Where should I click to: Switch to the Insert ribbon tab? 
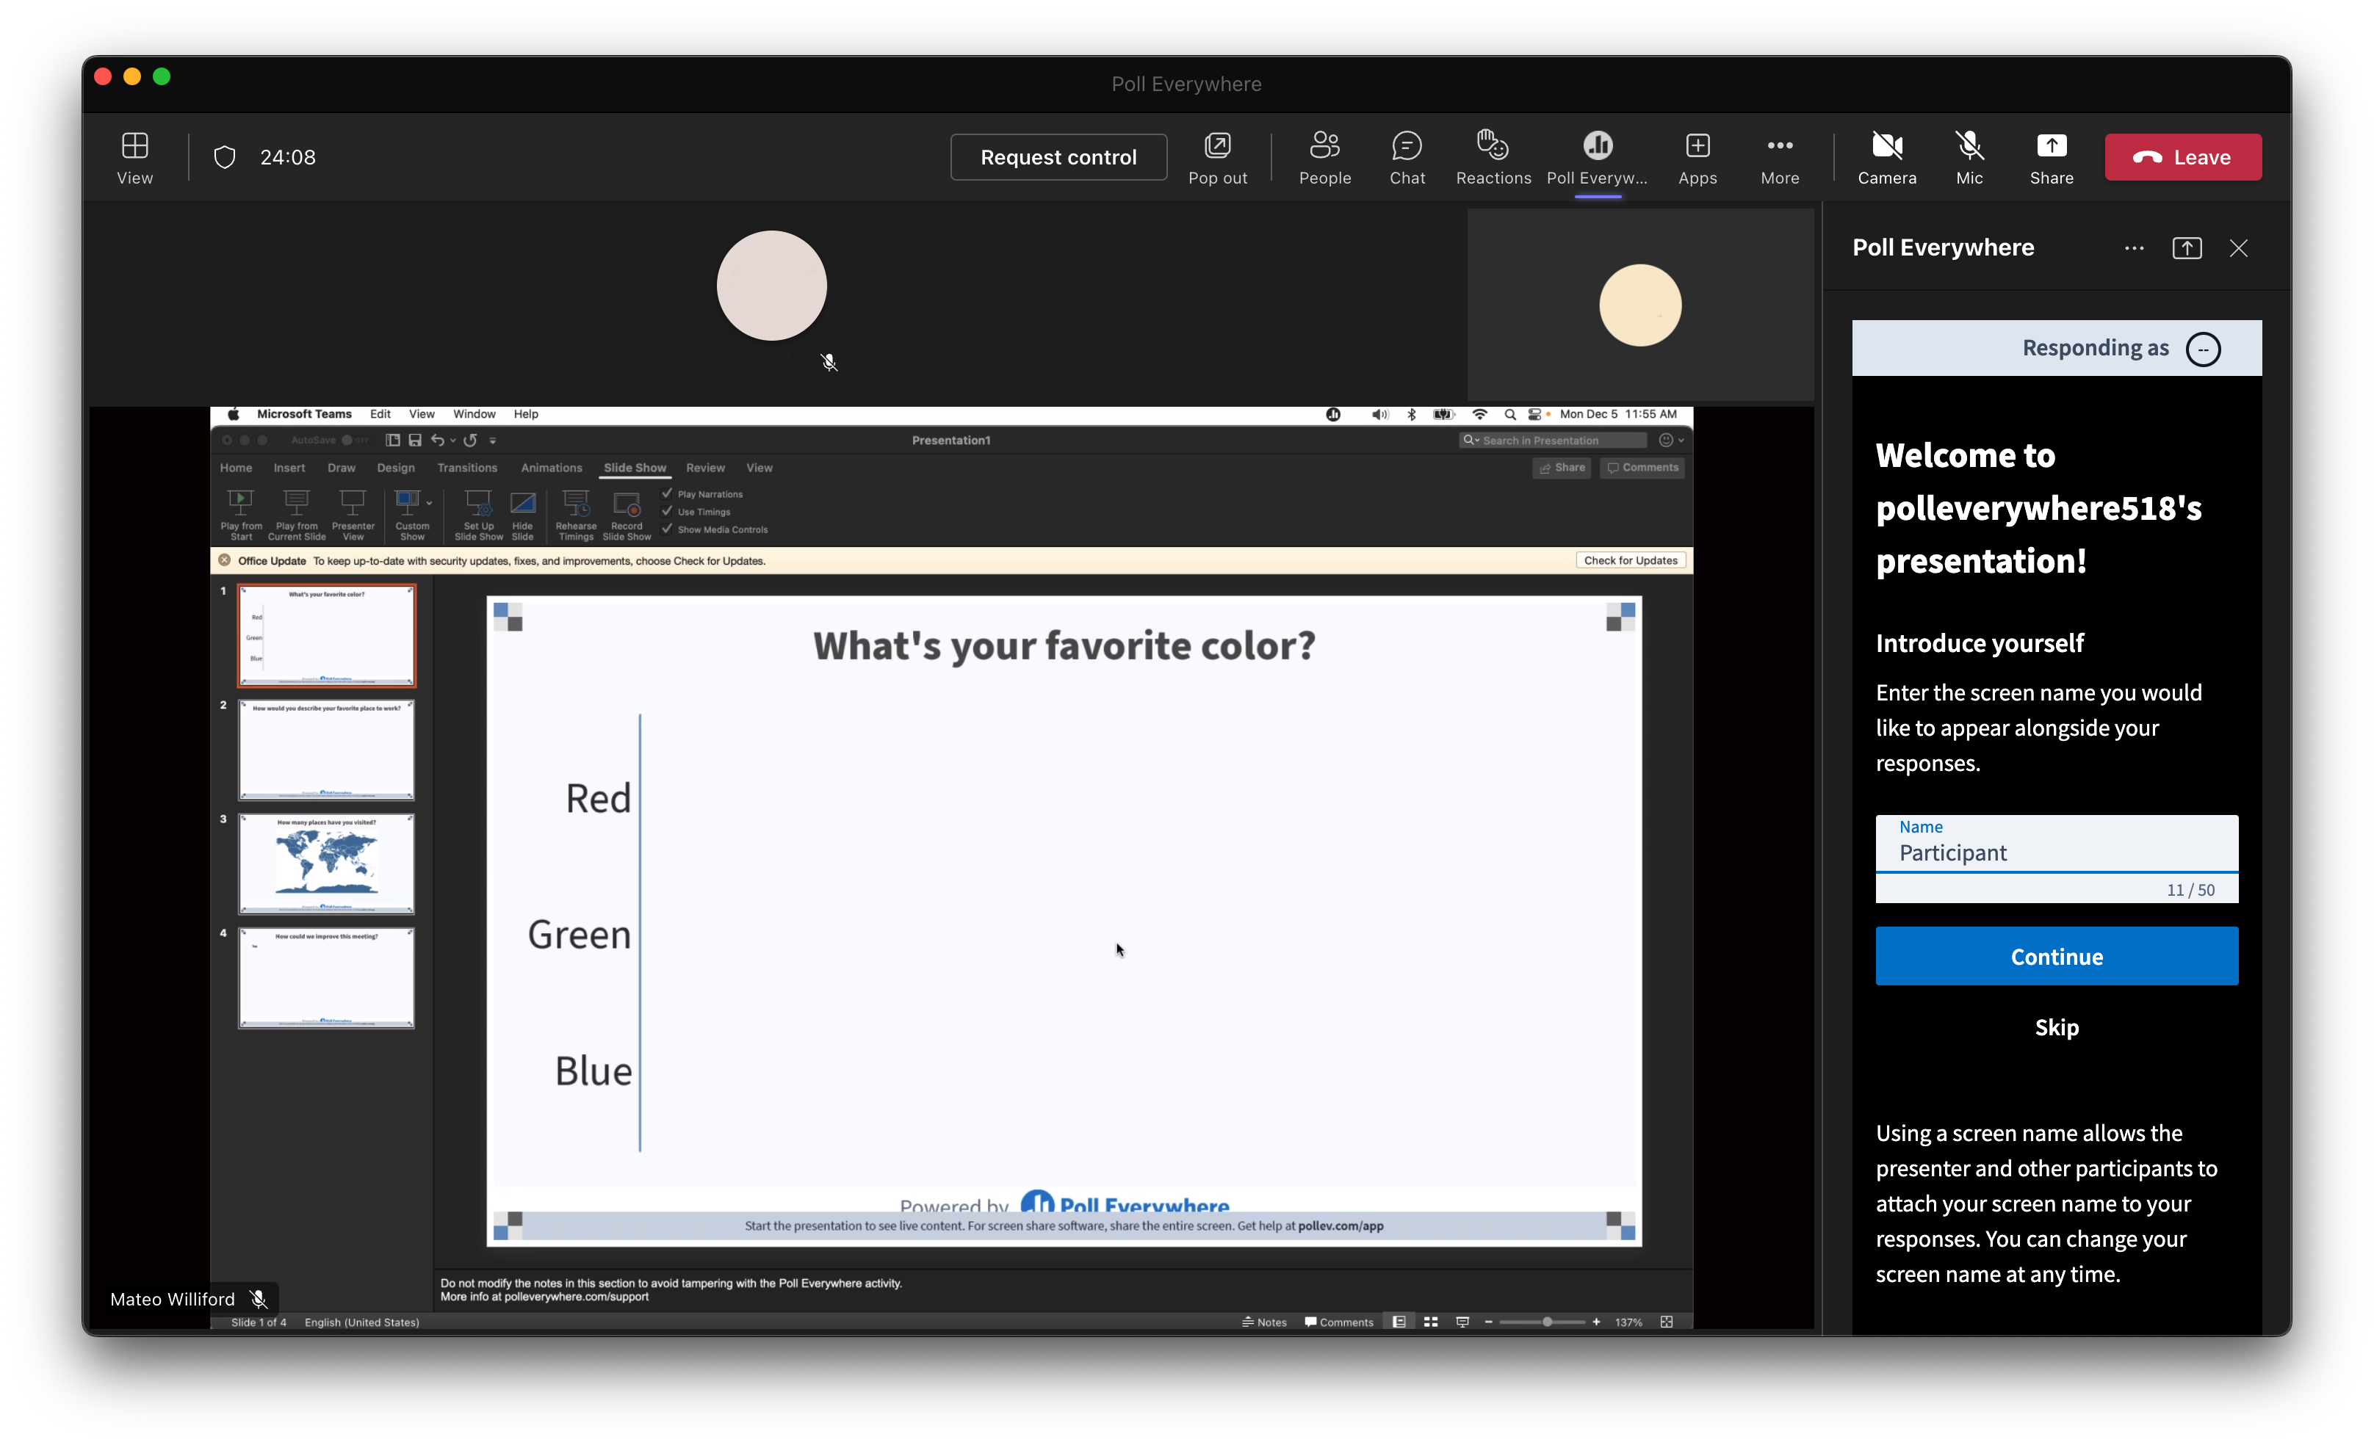[x=289, y=467]
